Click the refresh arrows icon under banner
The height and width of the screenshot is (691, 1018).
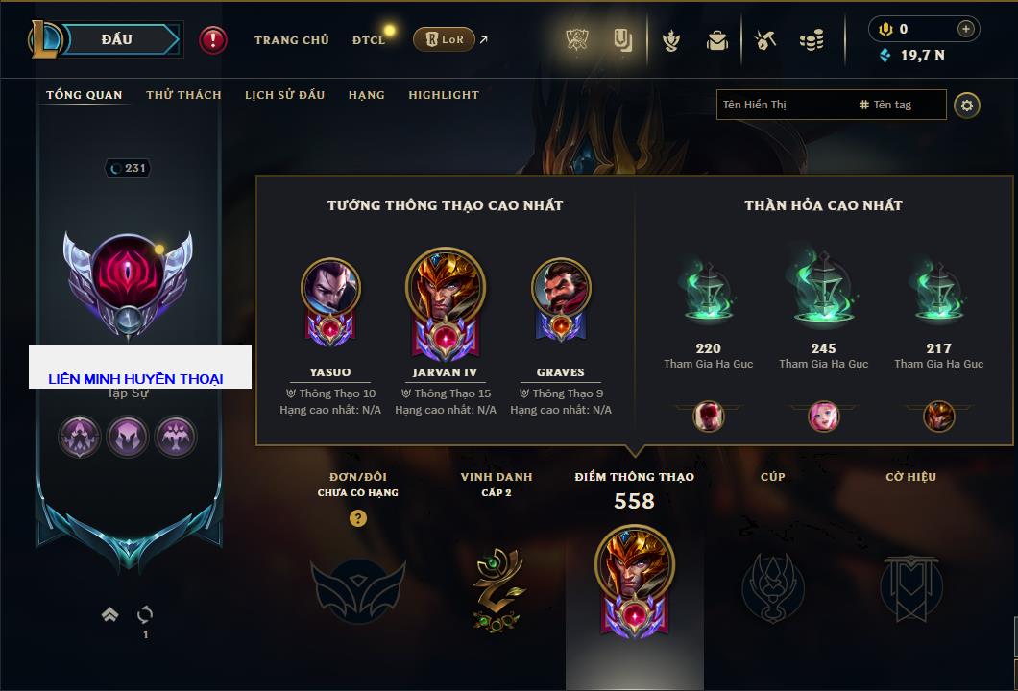coord(145,614)
